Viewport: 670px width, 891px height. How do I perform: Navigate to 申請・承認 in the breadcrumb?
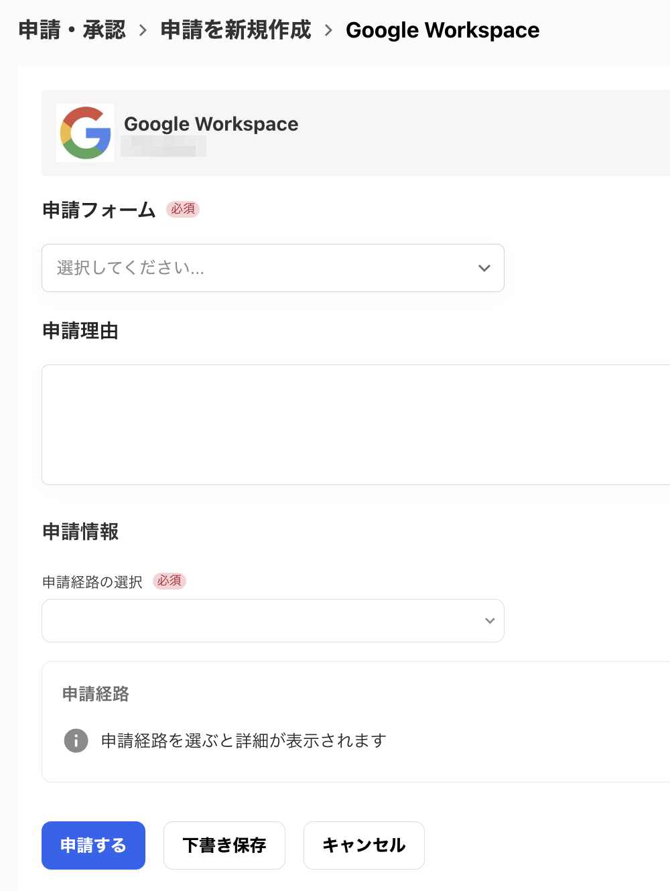click(x=71, y=29)
